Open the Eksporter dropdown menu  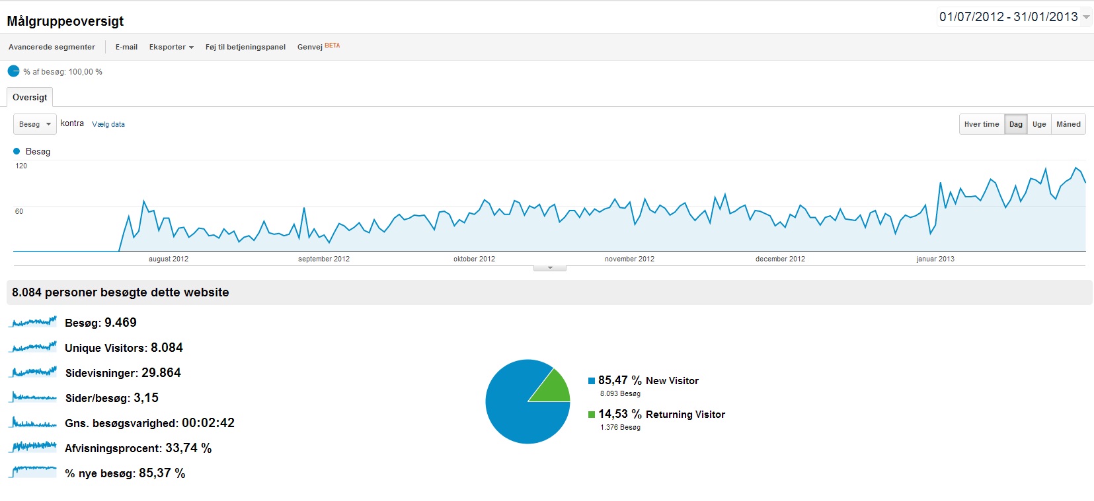point(171,47)
